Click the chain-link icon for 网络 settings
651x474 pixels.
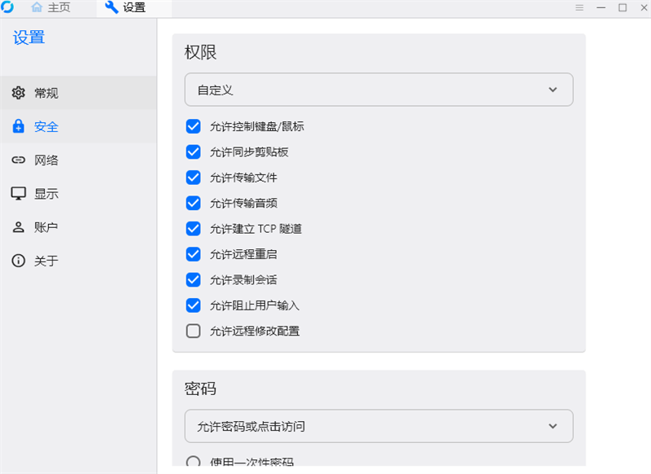tap(18, 160)
